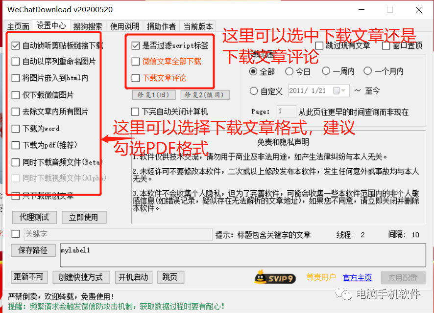
Task: Open the 搜狗搜索 tab
Action: tap(88, 26)
